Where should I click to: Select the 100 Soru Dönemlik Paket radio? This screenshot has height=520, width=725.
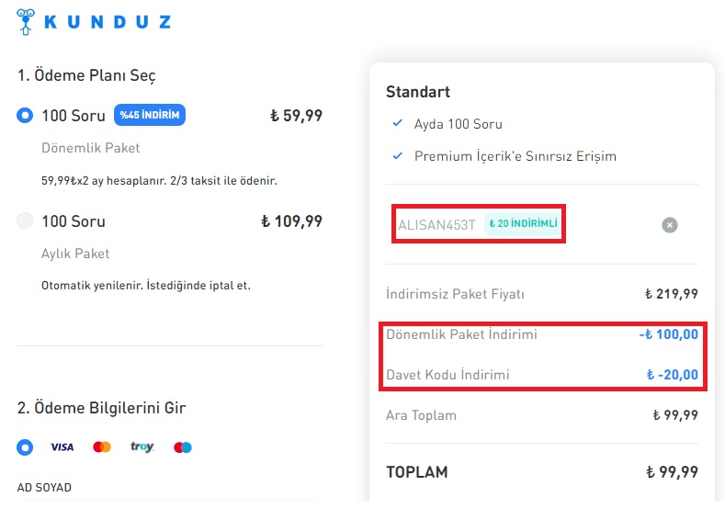[x=25, y=115]
